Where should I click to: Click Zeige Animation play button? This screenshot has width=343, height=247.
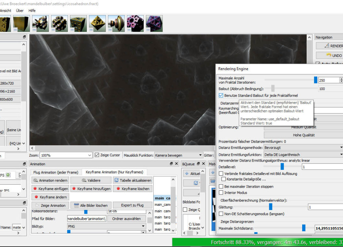coord(50,205)
